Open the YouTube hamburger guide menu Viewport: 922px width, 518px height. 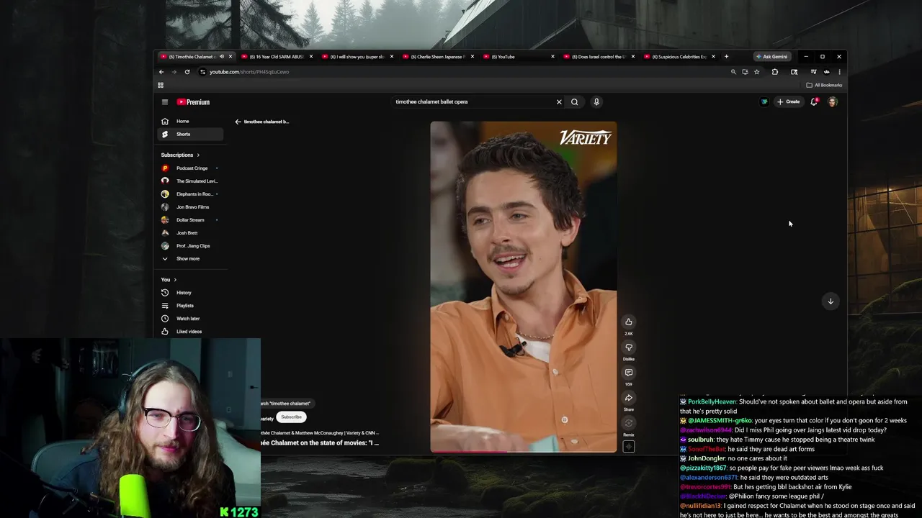click(165, 102)
